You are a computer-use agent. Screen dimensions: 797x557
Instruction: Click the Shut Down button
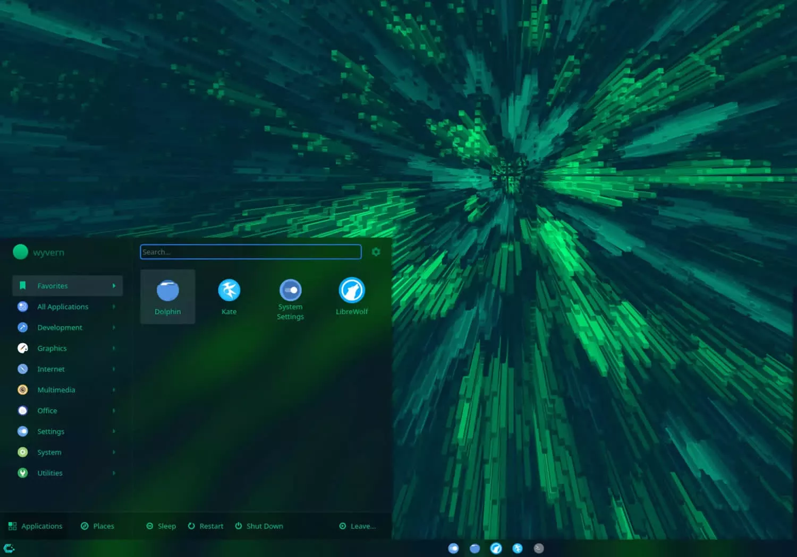click(x=259, y=526)
